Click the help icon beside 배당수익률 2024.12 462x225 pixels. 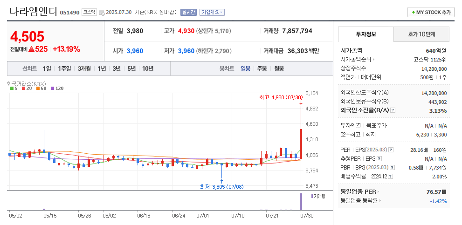pos(390,177)
